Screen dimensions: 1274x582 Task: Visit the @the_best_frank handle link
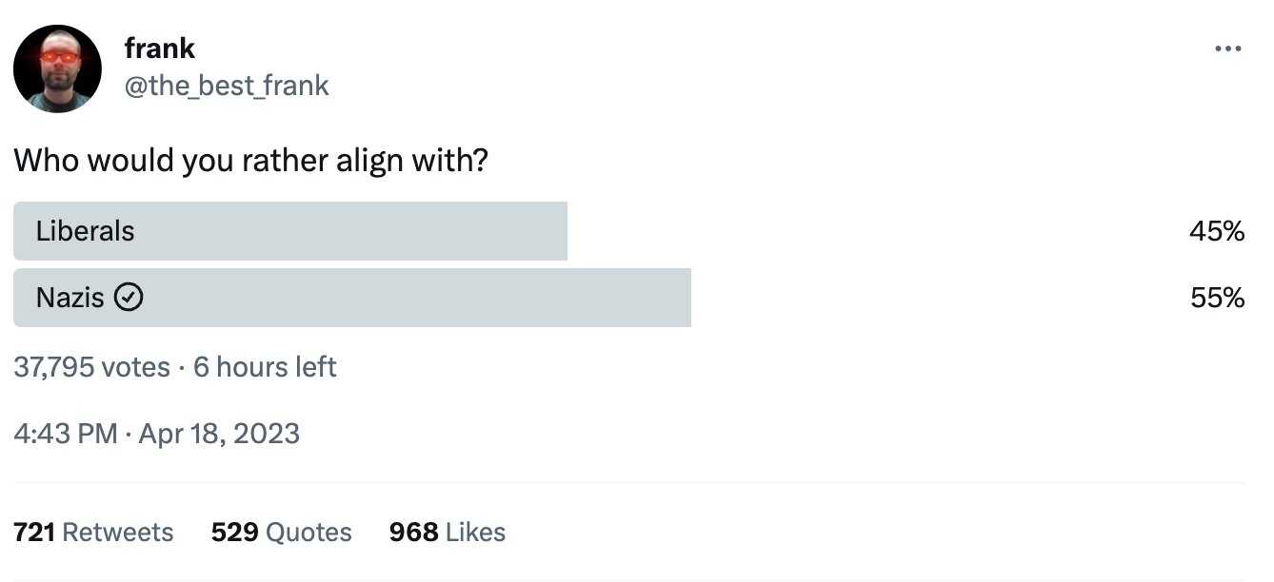pyautogui.click(x=227, y=86)
